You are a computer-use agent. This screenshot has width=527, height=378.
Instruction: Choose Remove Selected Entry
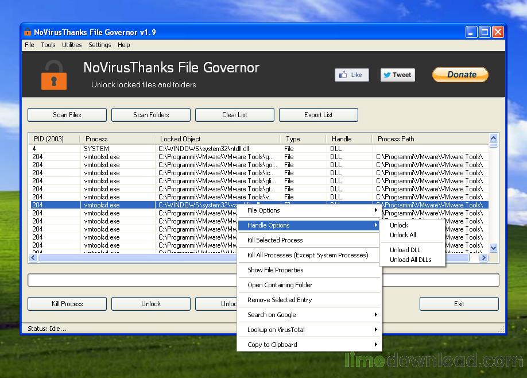coord(309,300)
